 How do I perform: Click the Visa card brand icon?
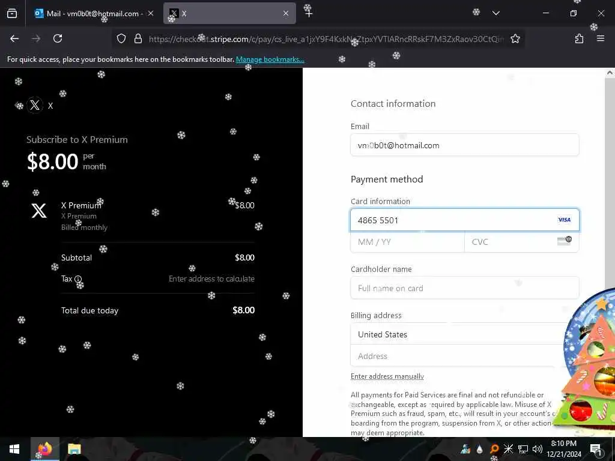pyautogui.click(x=564, y=220)
